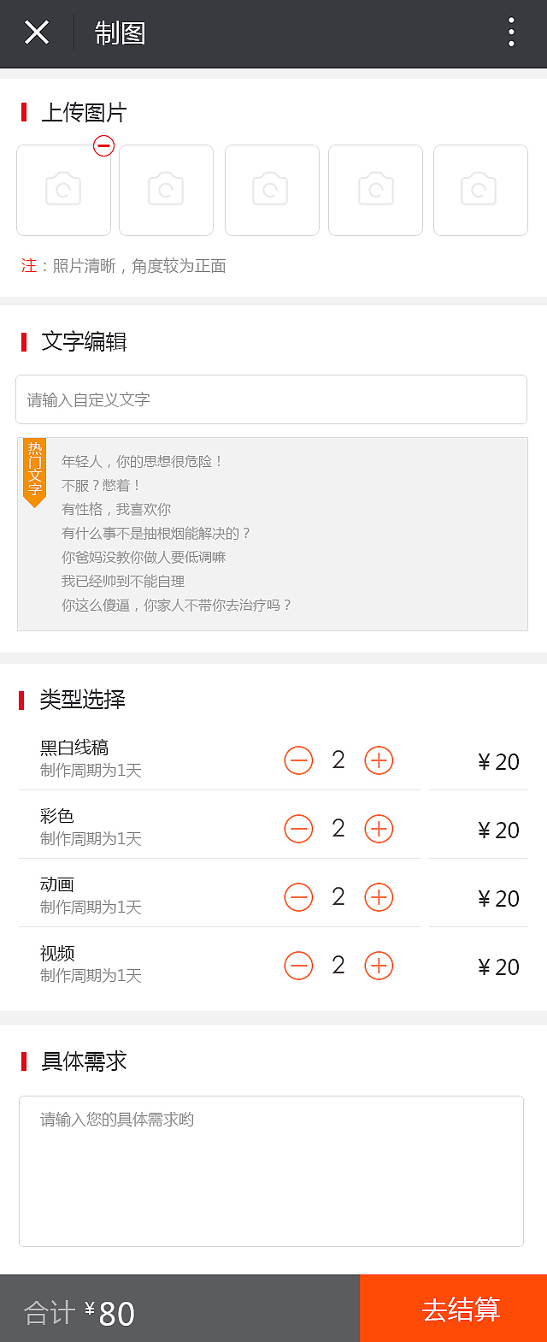Screen dimensions: 547x1342
Task: Tap the fourth camera upload placeholder
Action: click(x=375, y=190)
